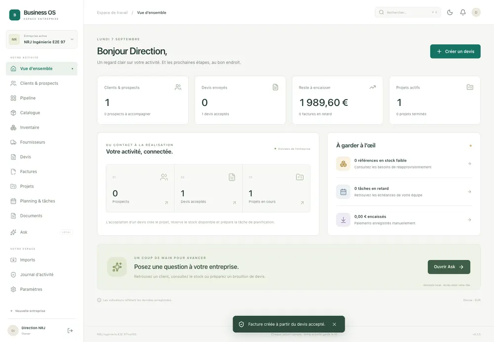Click the Projets folder icon in sidebar
This screenshot has width=494, height=342.
click(x=13, y=186)
